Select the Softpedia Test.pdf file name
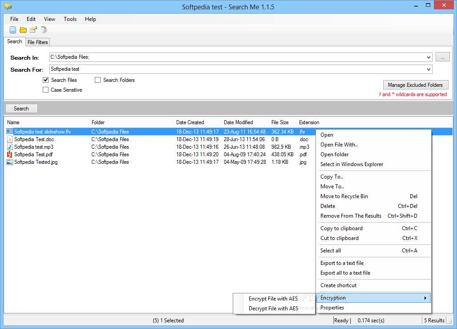The width and height of the screenshot is (457, 329). [33, 154]
